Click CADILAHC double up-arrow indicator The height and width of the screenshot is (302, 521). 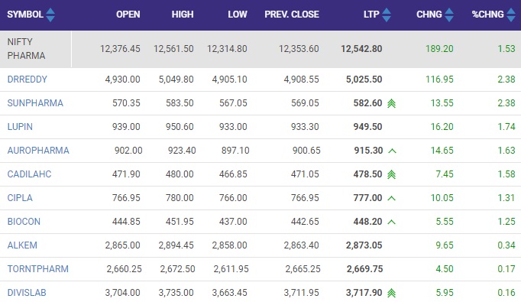coord(391,174)
